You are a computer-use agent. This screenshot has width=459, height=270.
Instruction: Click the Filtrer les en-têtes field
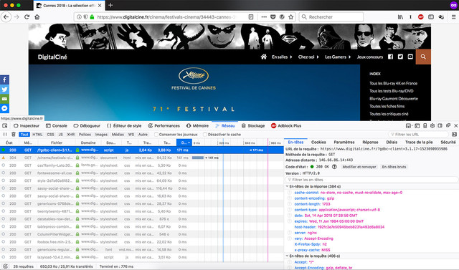tap(372, 180)
